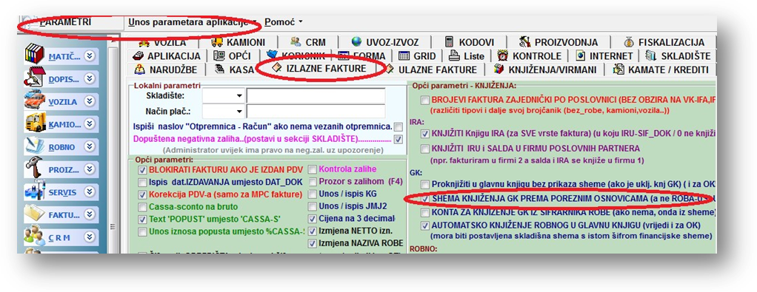Enable Cassa-sconto na bruto checkbox
The width and height of the screenshot is (757, 292).
pos(142,207)
